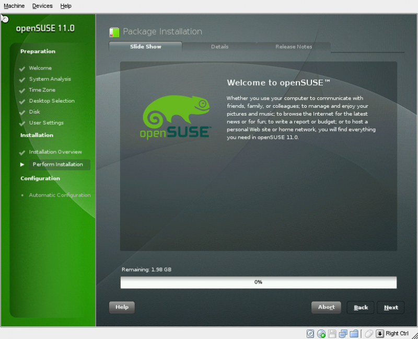
Task: Open the Devices menu
Action: 42,6
